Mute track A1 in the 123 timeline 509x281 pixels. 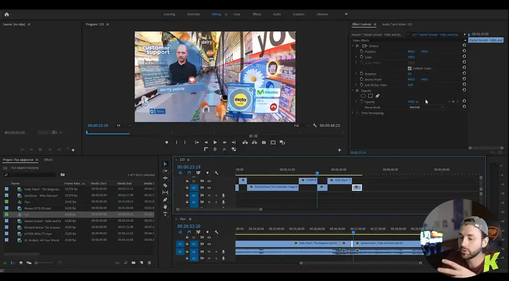click(209, 195)
